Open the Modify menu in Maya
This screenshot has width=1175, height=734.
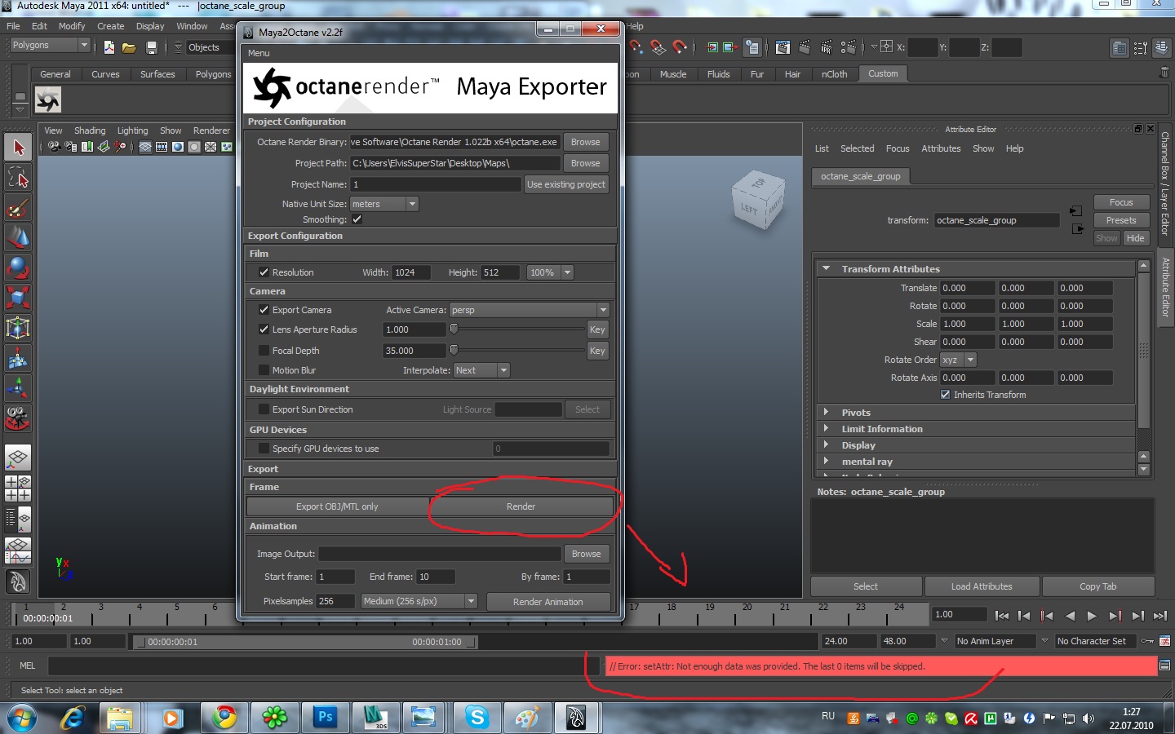tap(72, 26)
